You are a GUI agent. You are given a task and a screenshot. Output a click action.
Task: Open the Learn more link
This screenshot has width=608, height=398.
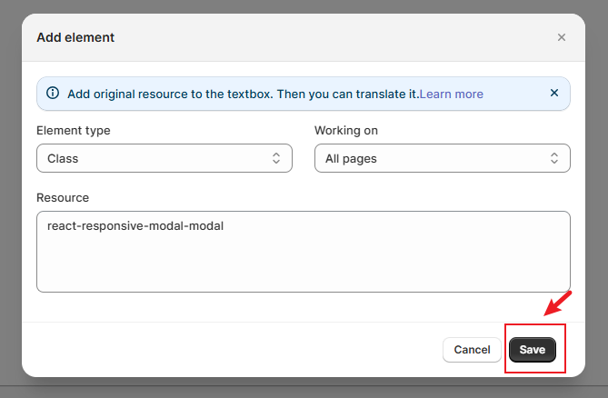click(x=452, y=95)
